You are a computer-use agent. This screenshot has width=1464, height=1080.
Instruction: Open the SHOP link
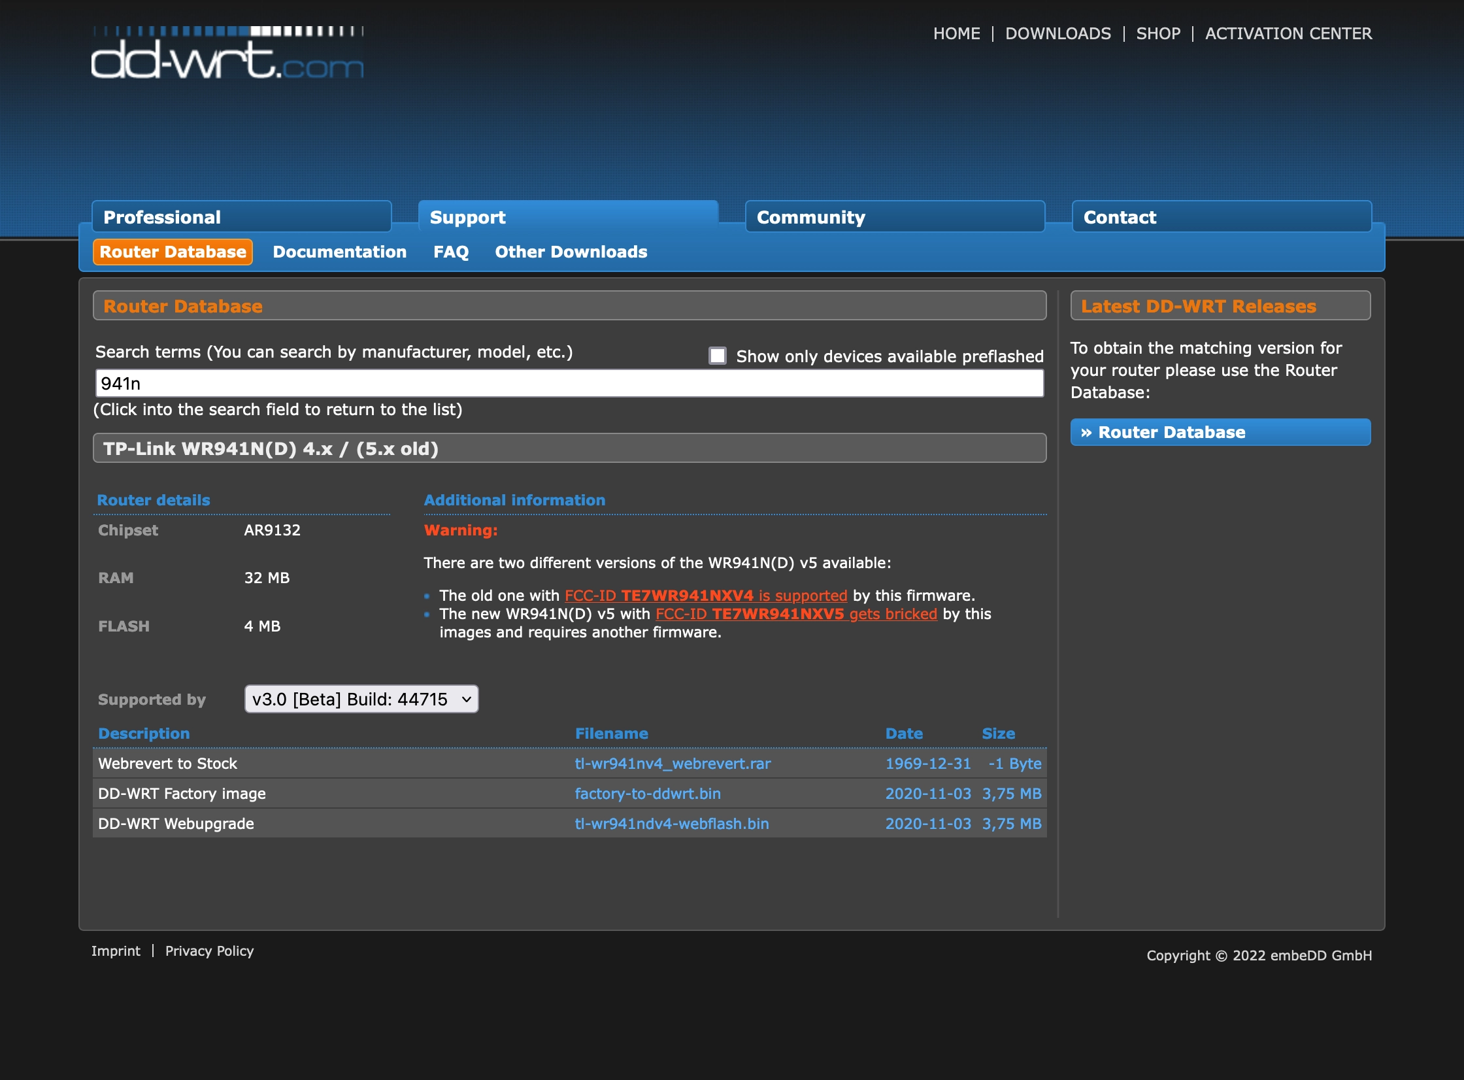(1158, 34)
